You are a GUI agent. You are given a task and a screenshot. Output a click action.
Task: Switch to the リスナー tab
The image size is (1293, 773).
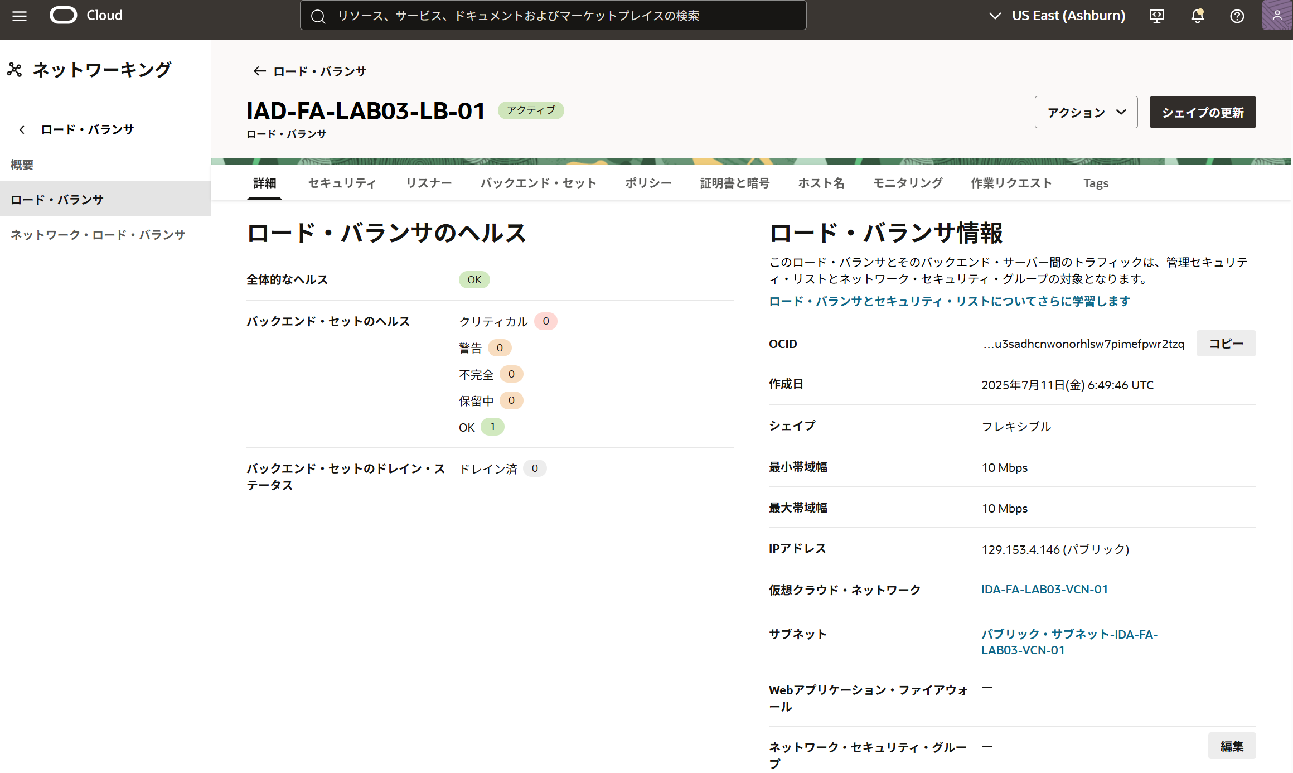tap(429, 183)
